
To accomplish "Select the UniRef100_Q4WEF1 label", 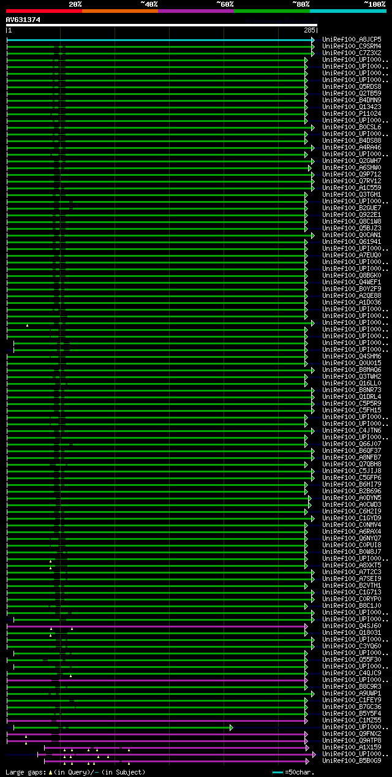I will coord(352,282).
